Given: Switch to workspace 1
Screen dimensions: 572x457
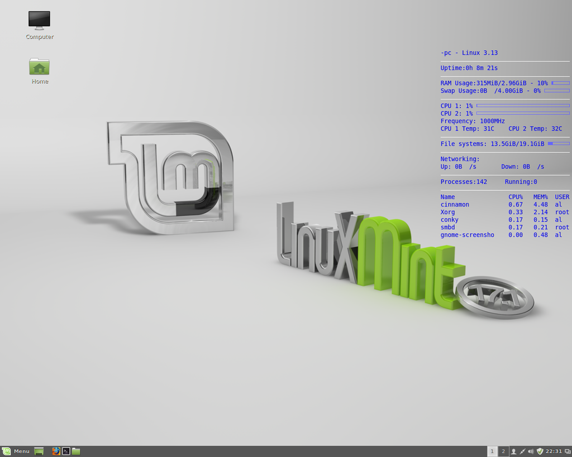Looking at the screenshot, I should point(492,451).
